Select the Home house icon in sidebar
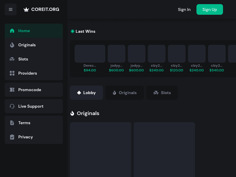The width and height of the screenshot is (236, 177). click(12, 31)
